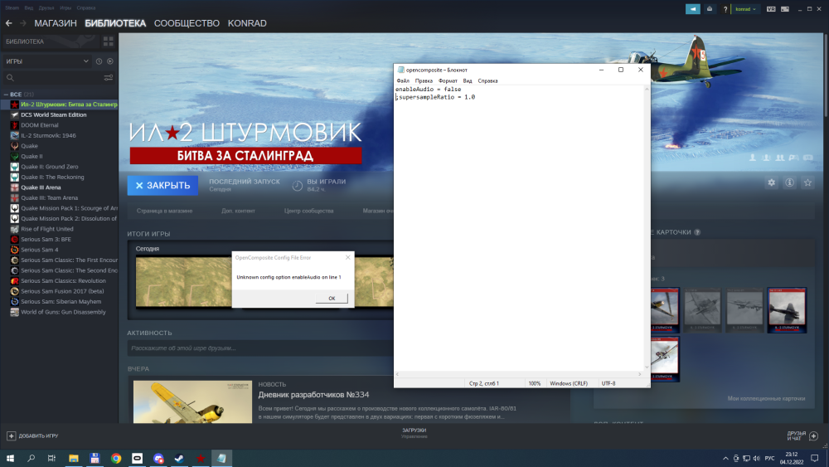Image resolution: width=829 pixels, height=467 pixels.
Task: Open the ИГРЫ category dropdown
Action: click(47, 61)
